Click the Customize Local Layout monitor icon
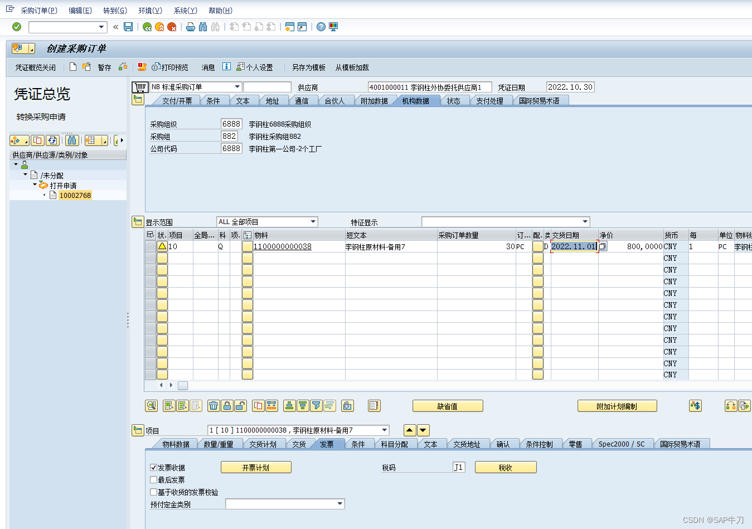 pyautogui.click(x=333, y=27)
